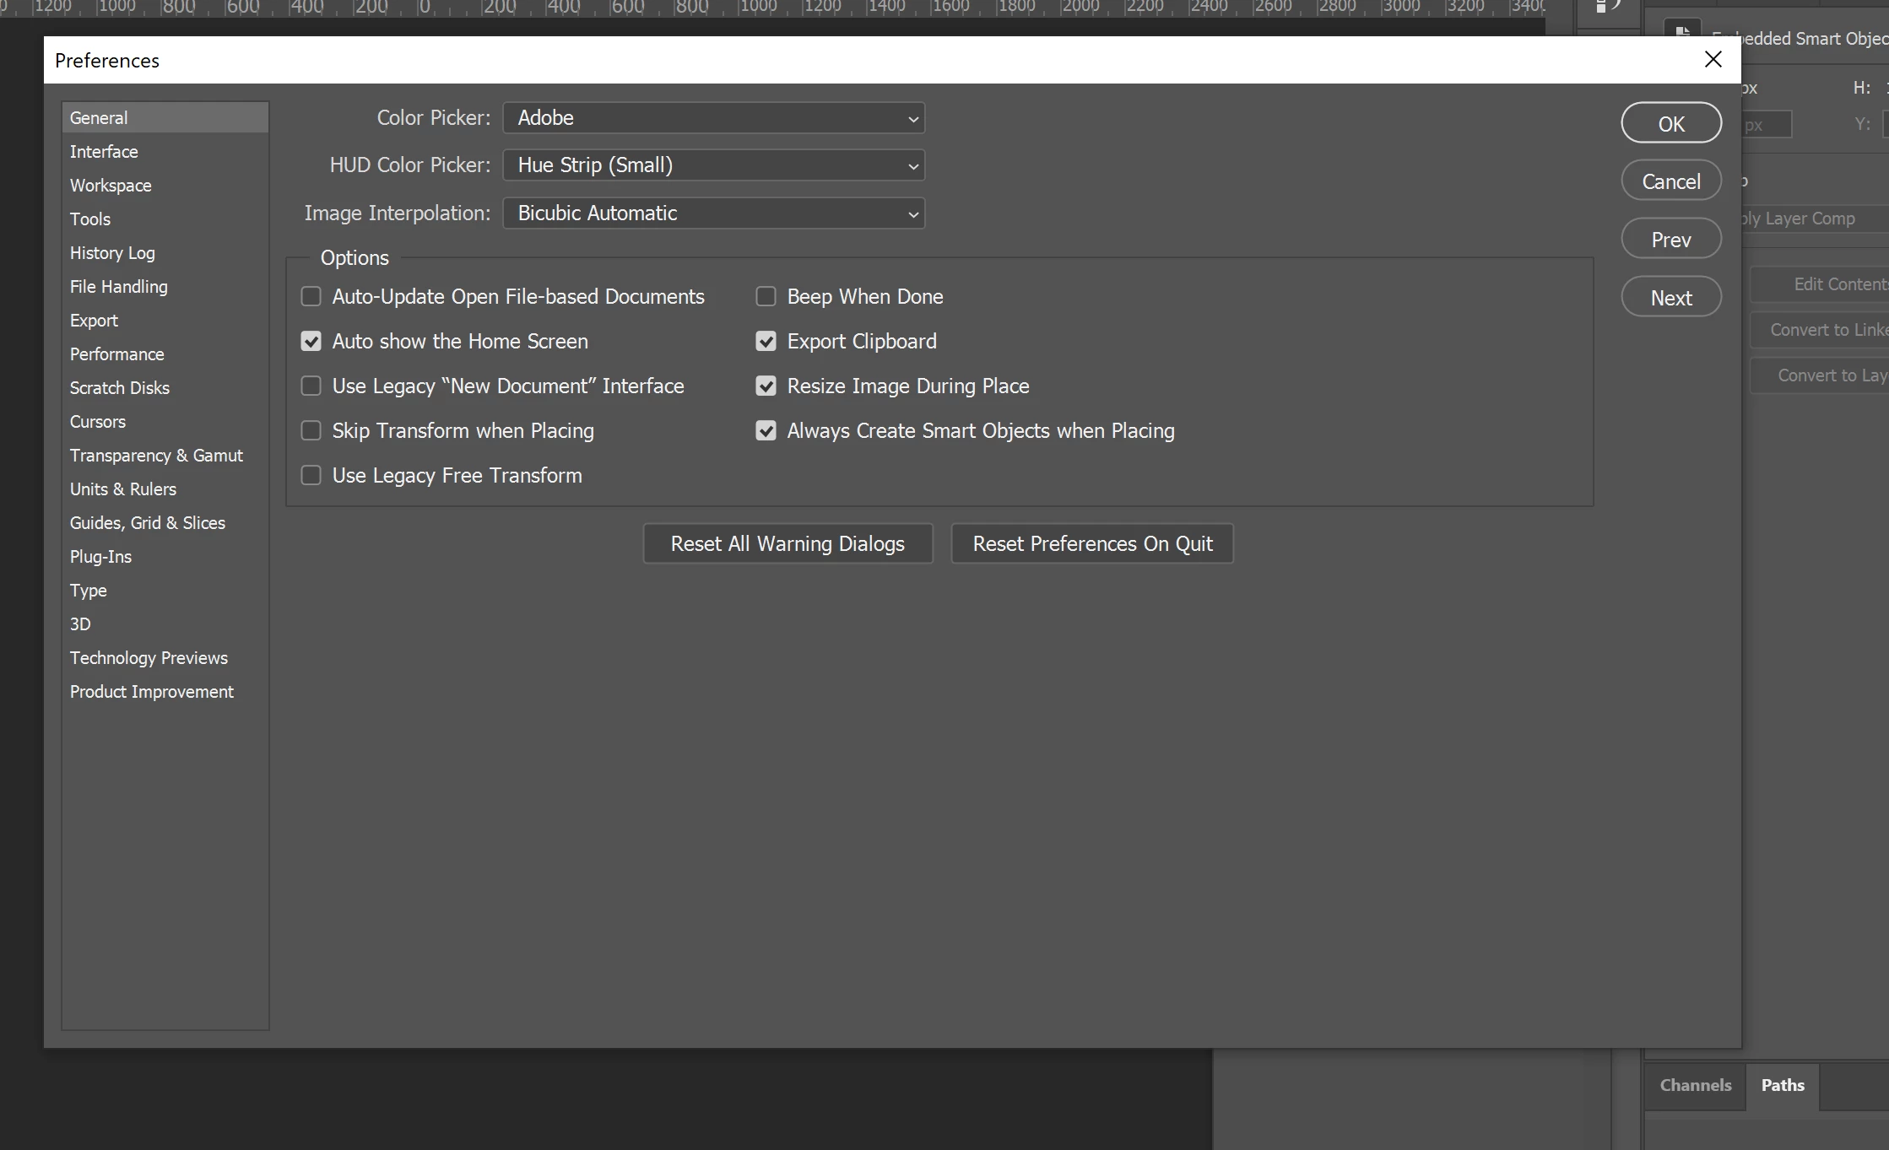The height and width of the screenshot is (1150, 1889).
Task: Disable Always Create Smart Objects when Placing
Action: pos(766,430)
